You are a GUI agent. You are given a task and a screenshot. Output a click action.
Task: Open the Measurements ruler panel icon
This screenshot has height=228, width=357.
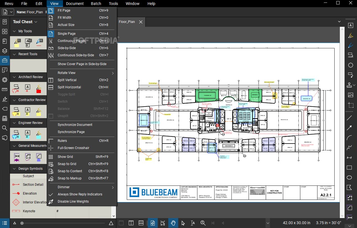[x=4, y=89]
